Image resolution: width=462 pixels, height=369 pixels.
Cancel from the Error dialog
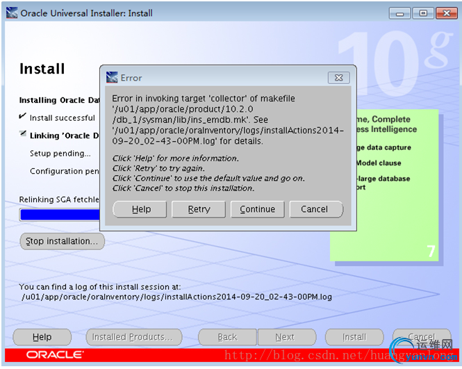click(x=316, y=209)
